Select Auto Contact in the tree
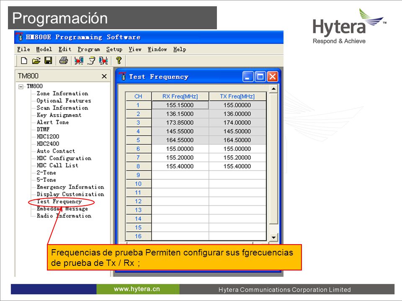Screen dimensions: 402x301 point(56,151)
